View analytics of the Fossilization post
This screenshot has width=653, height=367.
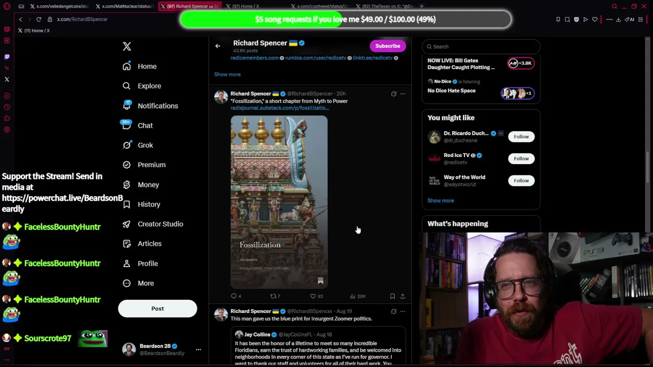[358, 296]
